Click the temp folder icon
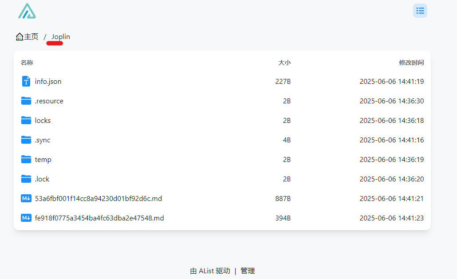 coord(26,159)
